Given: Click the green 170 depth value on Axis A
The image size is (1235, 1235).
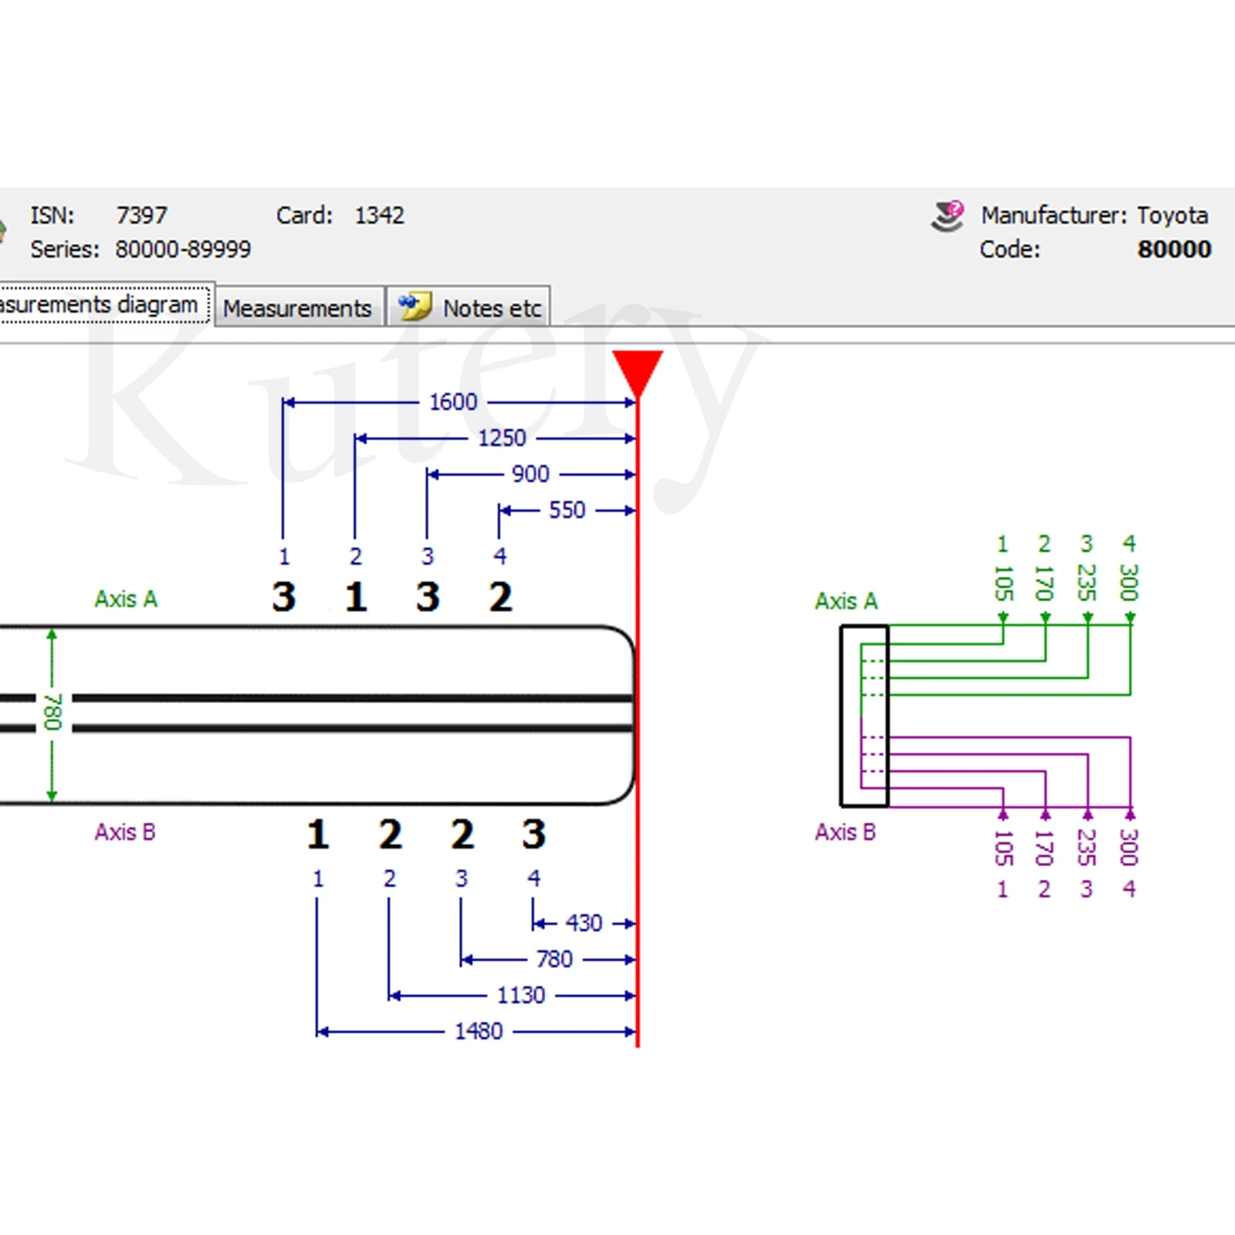Looking at the screenshot, I should tap(1044, 584).
